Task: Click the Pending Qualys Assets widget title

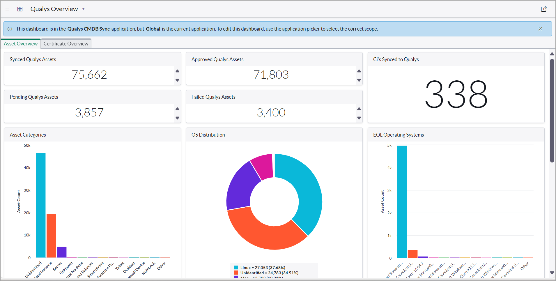Action: [34, 97]
